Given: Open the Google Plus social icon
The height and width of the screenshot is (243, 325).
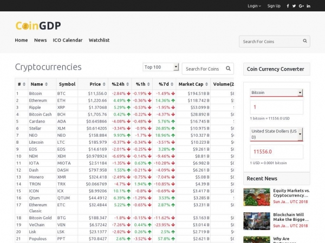Looking at the screenshot, I should [x=301, y=6].
